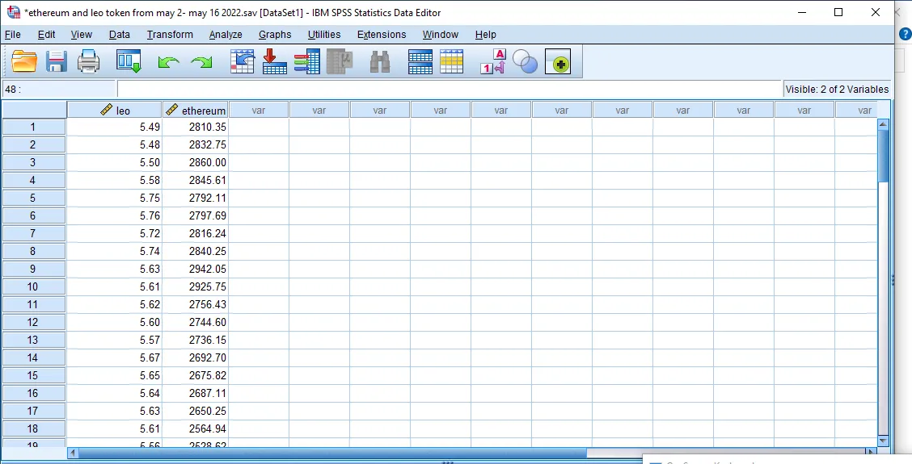
Task: Select leo cell 5.76 in row 6
Action: coord(115,215)
